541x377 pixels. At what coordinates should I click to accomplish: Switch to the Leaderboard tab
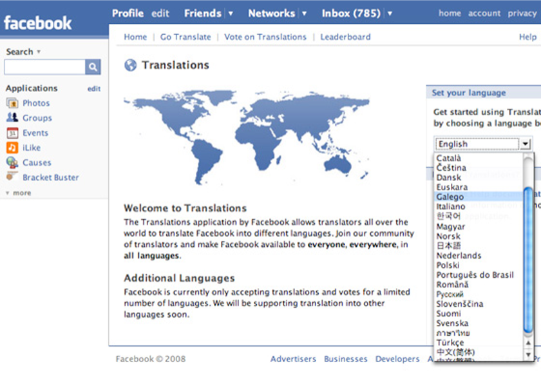345,37
